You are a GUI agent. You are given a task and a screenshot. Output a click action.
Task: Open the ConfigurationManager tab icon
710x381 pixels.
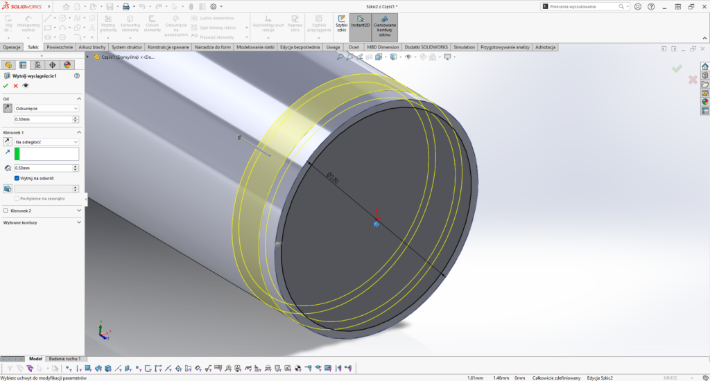[x=37, y=64]
